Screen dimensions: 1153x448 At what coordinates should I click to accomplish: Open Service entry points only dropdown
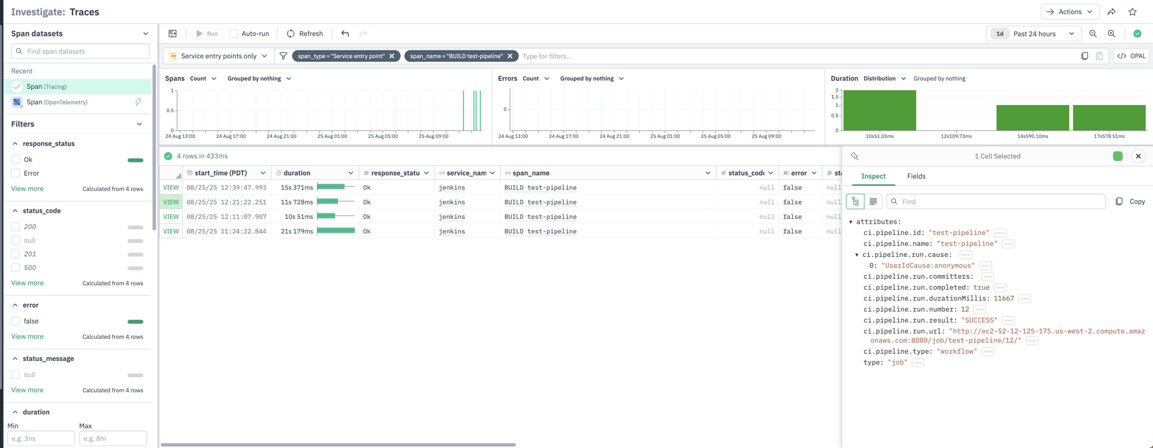[x=218, y=56]
